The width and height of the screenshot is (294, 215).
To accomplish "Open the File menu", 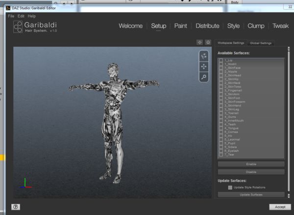I will [x=11, y=16].
